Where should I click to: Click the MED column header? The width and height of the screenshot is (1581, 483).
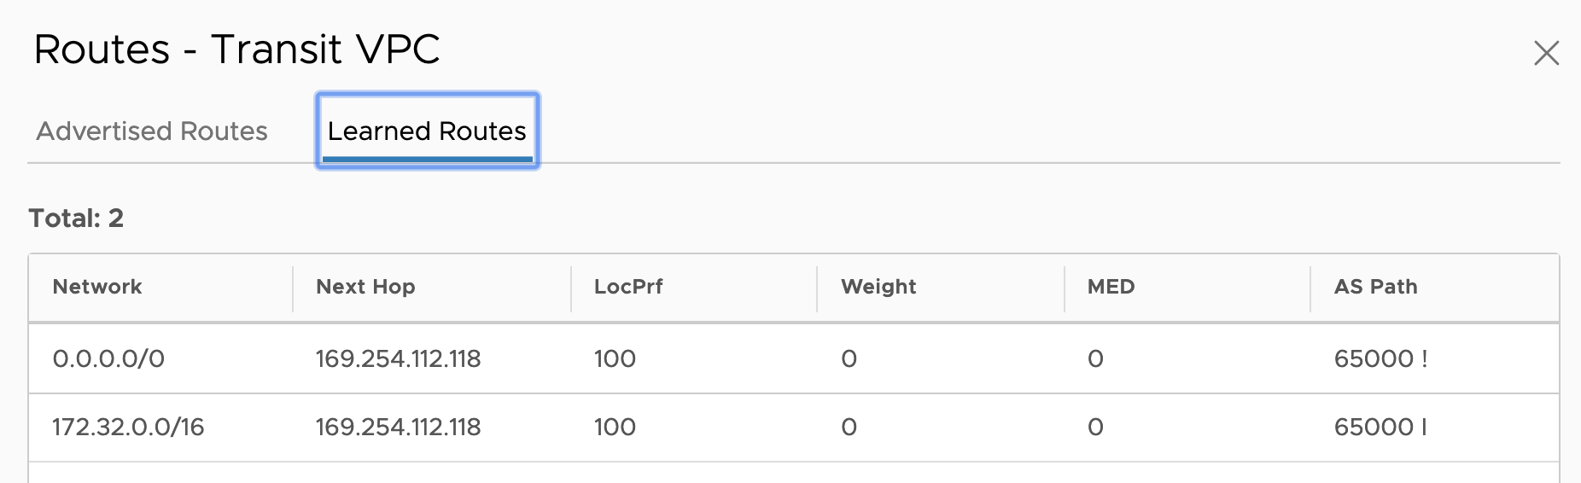coord(1111,287)
